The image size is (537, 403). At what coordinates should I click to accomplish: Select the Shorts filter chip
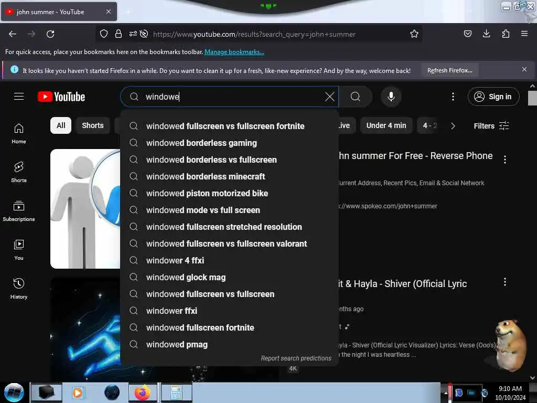click(92, 125)
